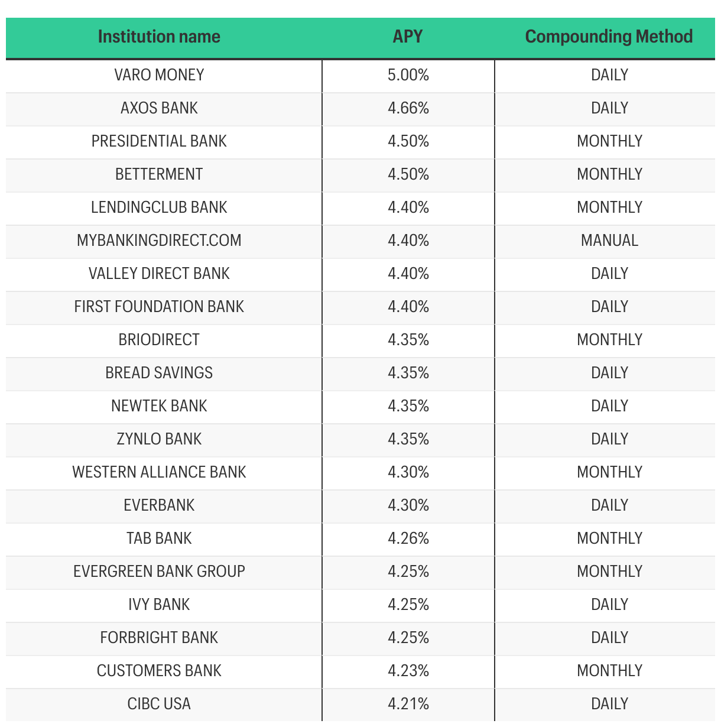This screenshot has width=721, height=727.
Task: Select the 5.00% APY value
Action: pyautogui.click(x=408, y=75)
